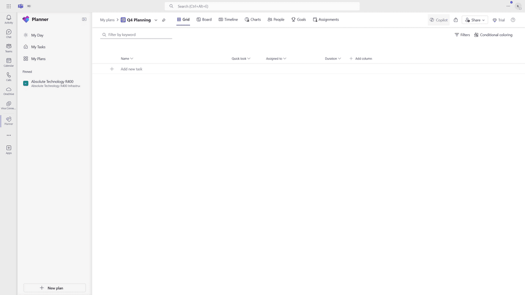Open OneDrive cloud icon
Screen dimensions: 525x295
tap(9, 91)
